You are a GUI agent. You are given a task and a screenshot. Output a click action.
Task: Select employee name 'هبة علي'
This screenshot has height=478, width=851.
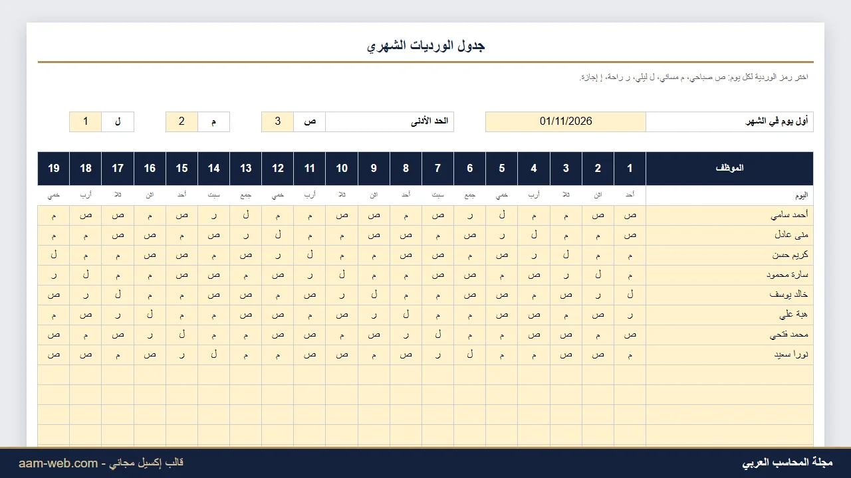click(729, 315)
